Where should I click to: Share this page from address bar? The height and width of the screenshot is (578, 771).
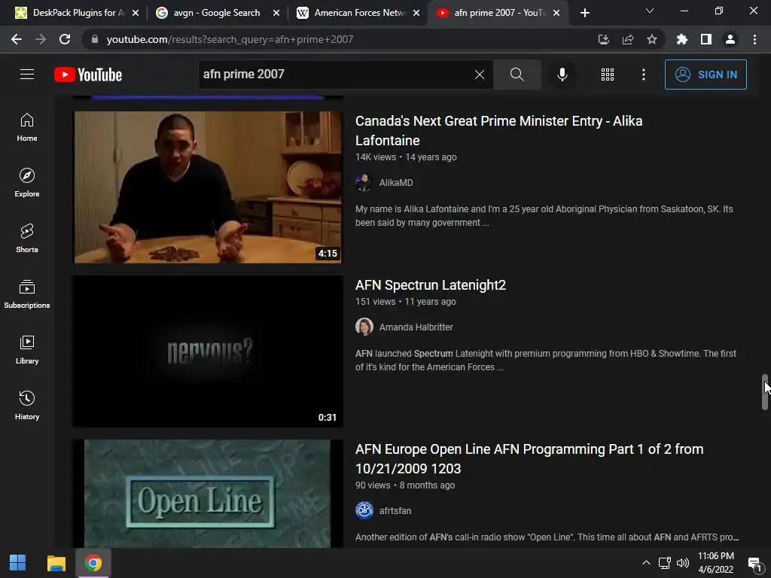coord(628,39)
